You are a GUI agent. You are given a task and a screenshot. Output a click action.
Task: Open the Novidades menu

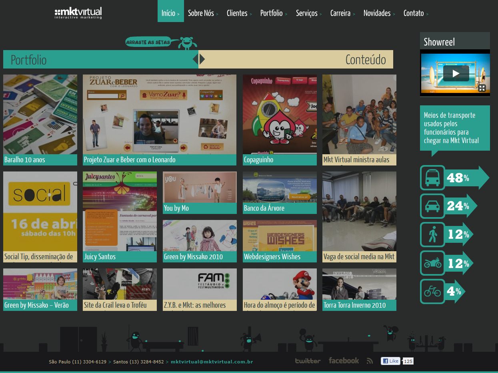[x=379, y=13]
